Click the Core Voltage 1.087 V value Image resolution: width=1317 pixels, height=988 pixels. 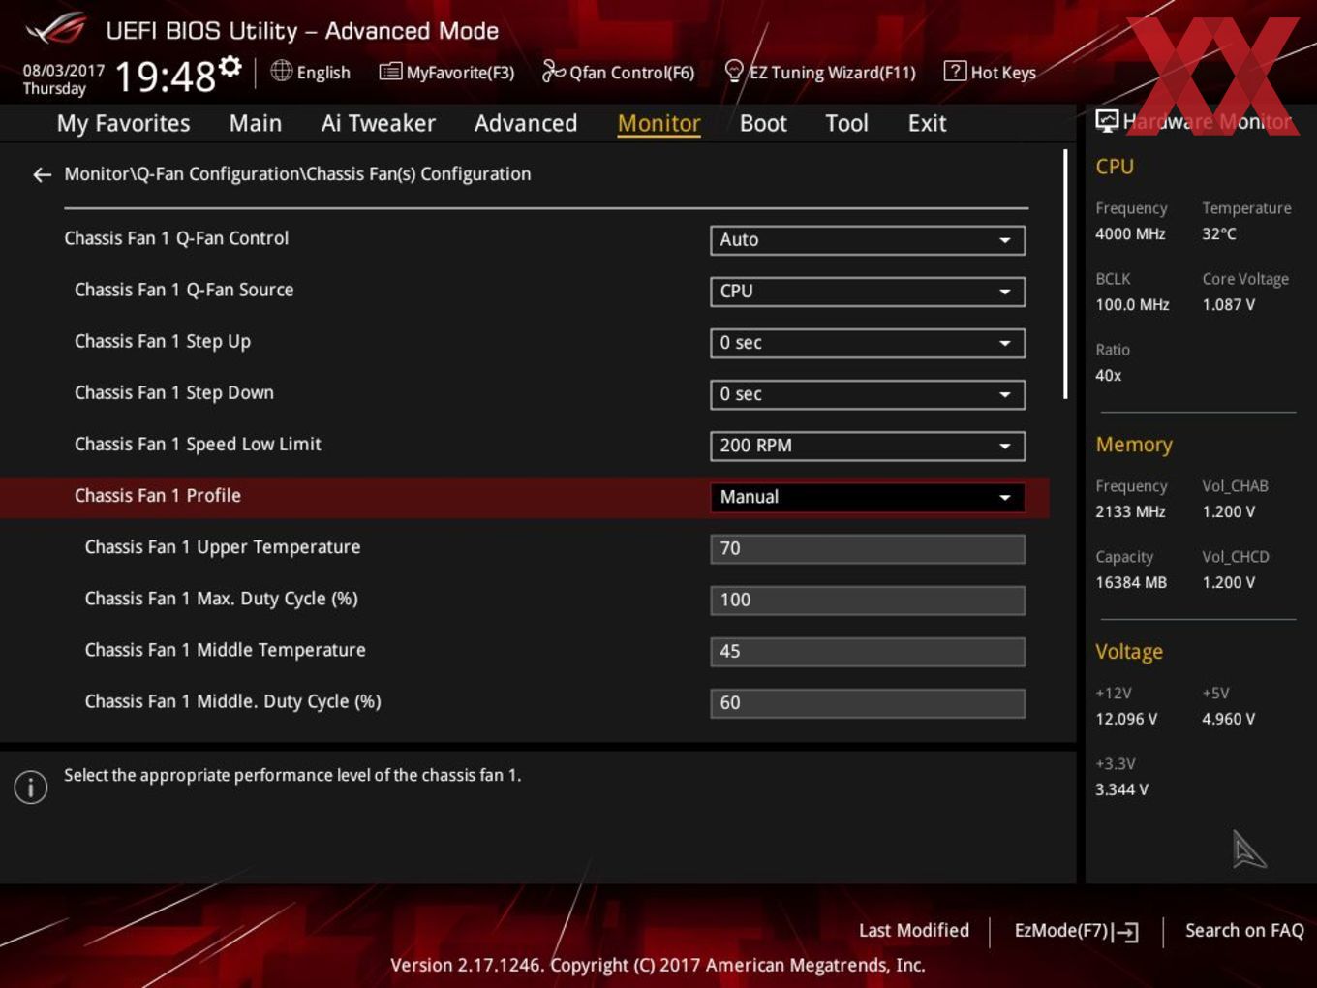click(1229, 304)
